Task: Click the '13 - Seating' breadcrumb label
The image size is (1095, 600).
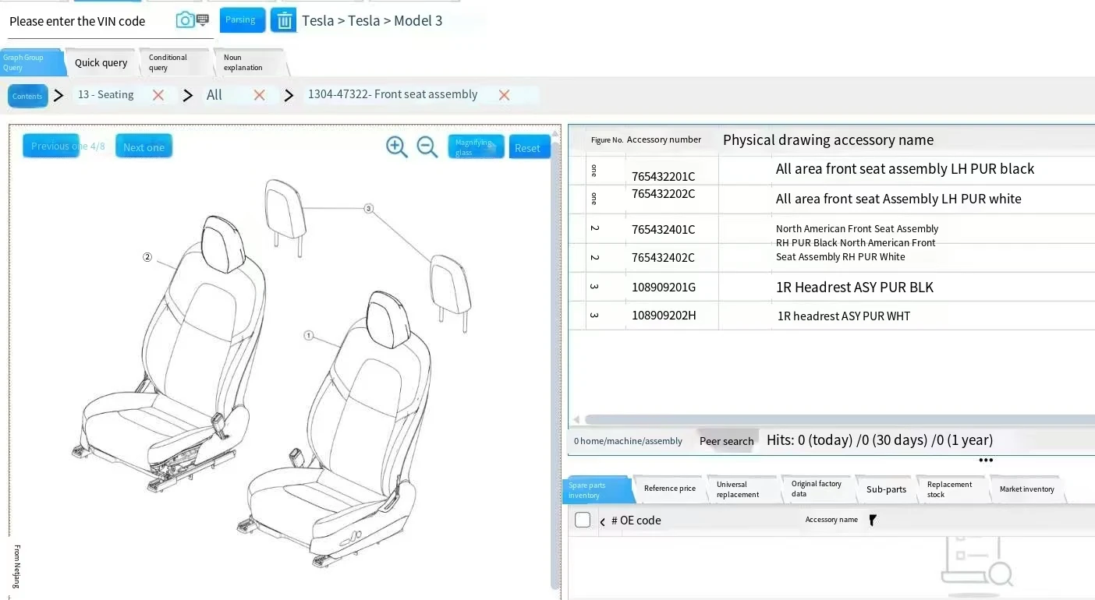Action: pyautogui.click(x=106, y=94)
